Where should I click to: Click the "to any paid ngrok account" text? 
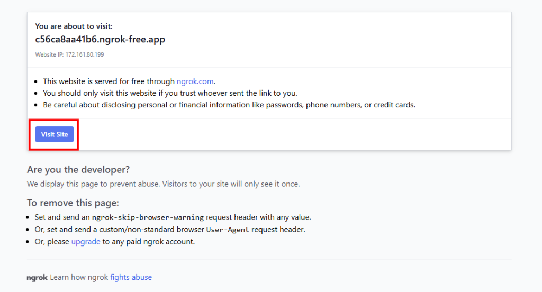(x=148, y=242)
